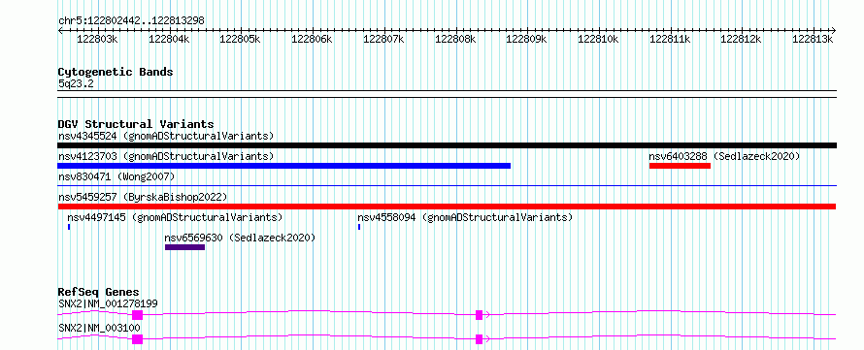Click the 5q23.2 cytogenetic band bar
Viewport: 864px width, 350px height.
[447, 94]
